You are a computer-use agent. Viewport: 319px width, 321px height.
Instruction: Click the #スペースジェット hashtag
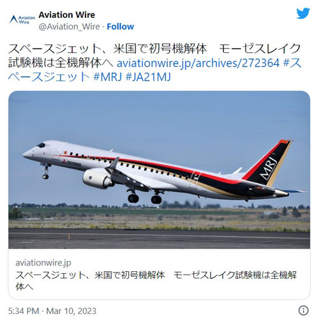click(x=49, y=77)
